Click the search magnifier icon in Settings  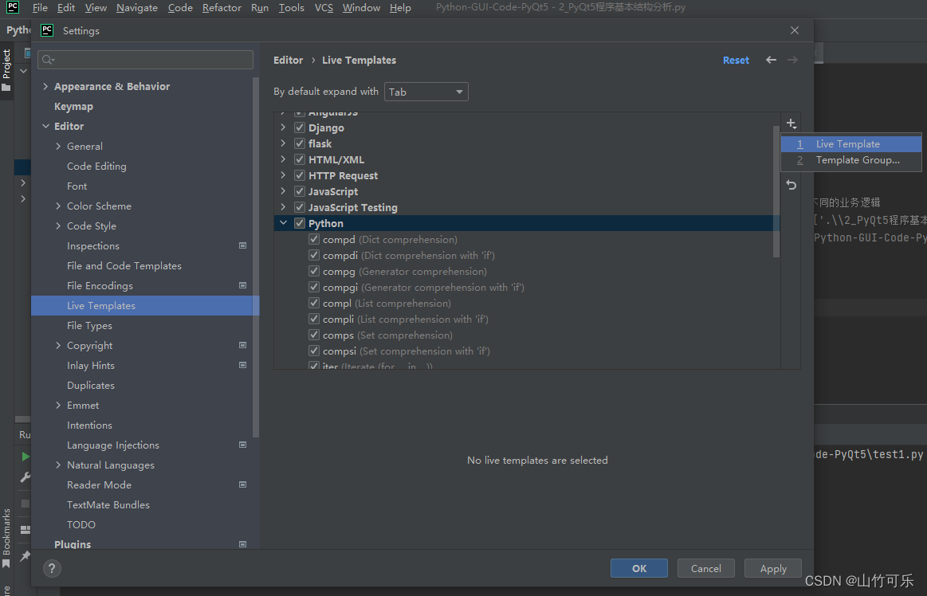48,60
